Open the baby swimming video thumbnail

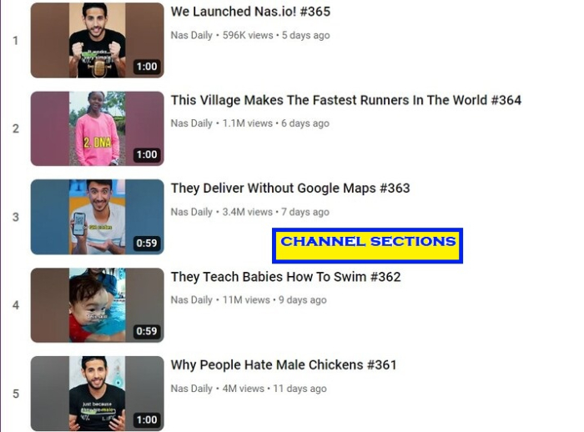click(x=98, y=305)
